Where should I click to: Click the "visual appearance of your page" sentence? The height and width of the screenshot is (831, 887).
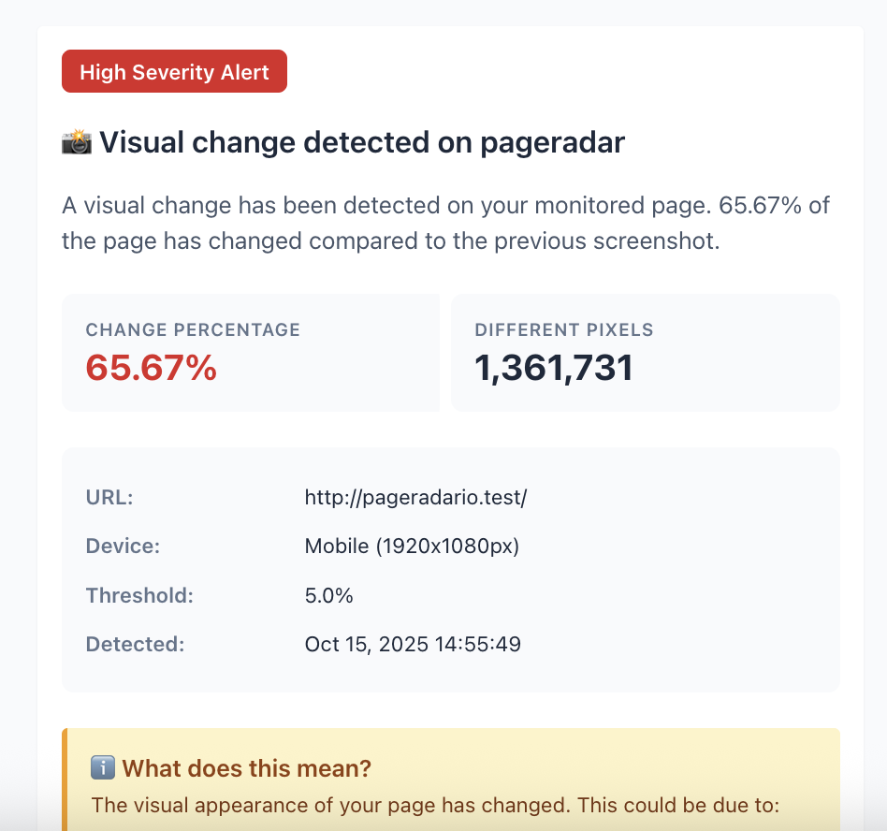[435, 804]
